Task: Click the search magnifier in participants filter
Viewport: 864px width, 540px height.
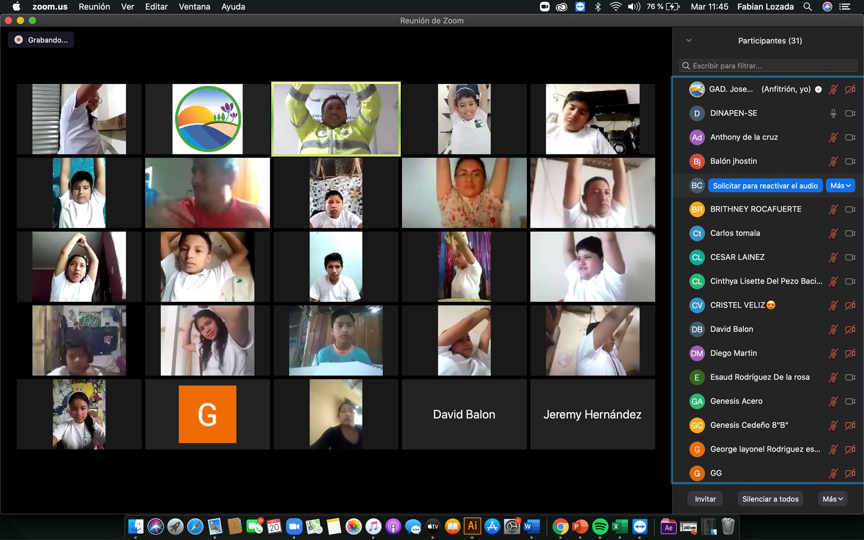Action: (686, 66)
